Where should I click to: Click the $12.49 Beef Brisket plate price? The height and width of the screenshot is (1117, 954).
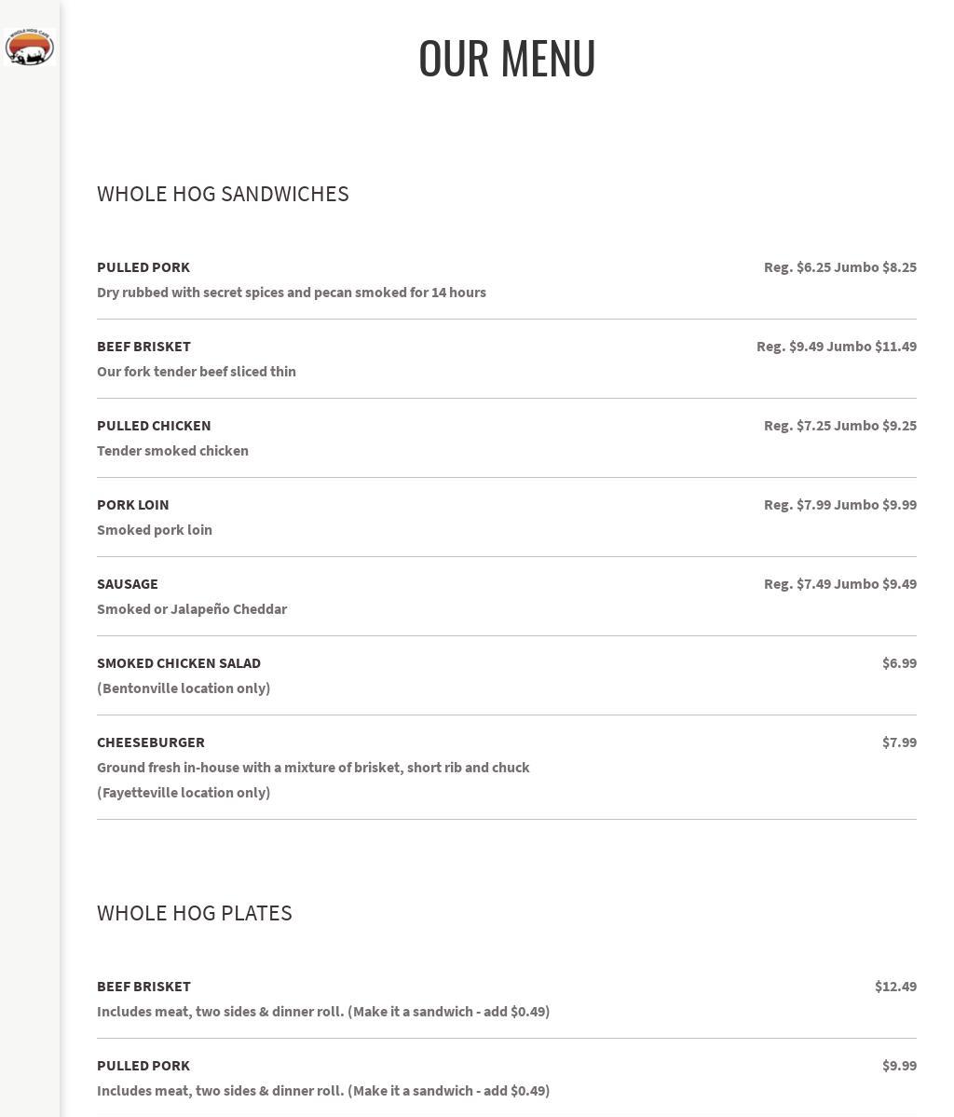[895, 987]
